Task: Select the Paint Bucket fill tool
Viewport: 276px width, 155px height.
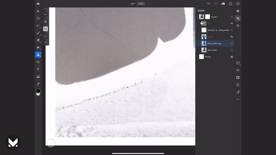Action: (38, 47)
